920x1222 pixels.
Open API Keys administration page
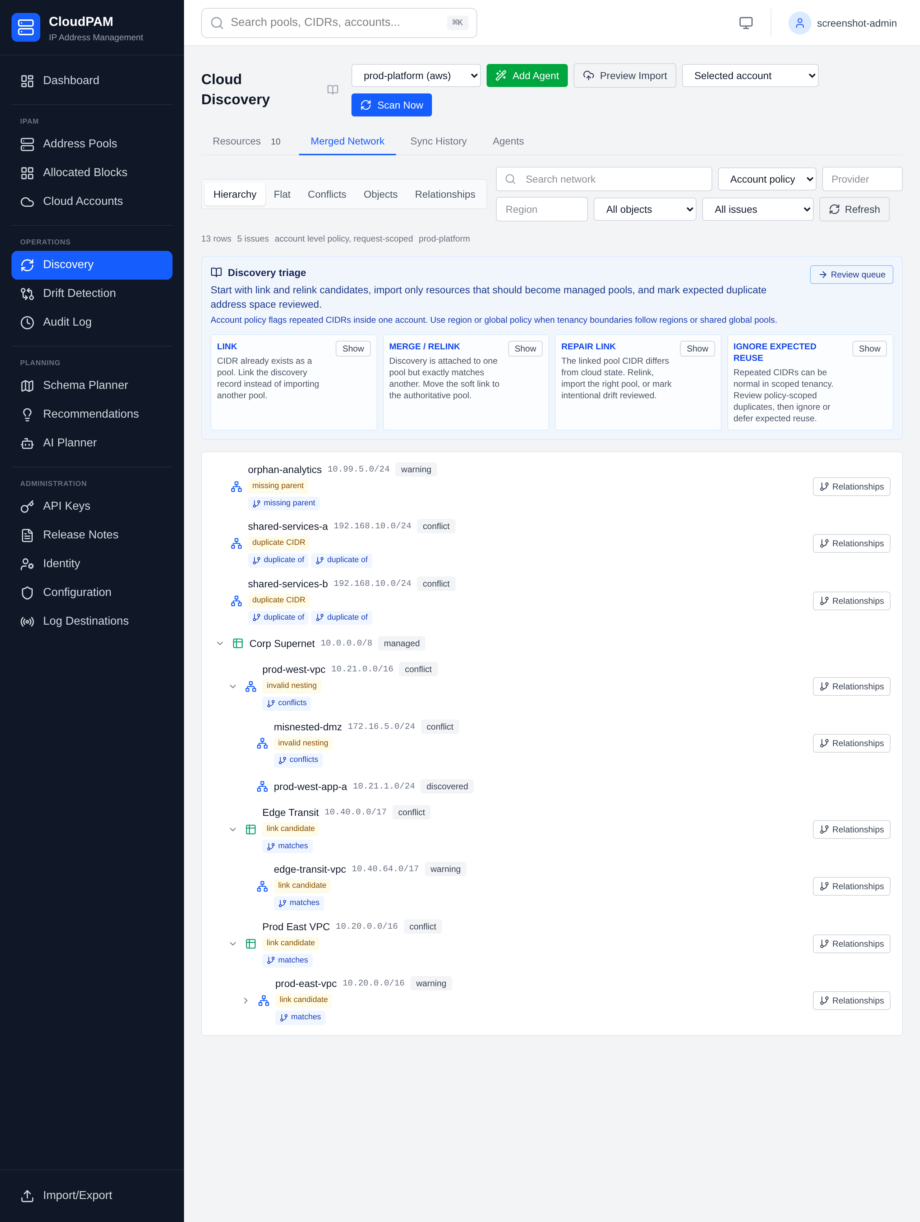coord(92,506)
